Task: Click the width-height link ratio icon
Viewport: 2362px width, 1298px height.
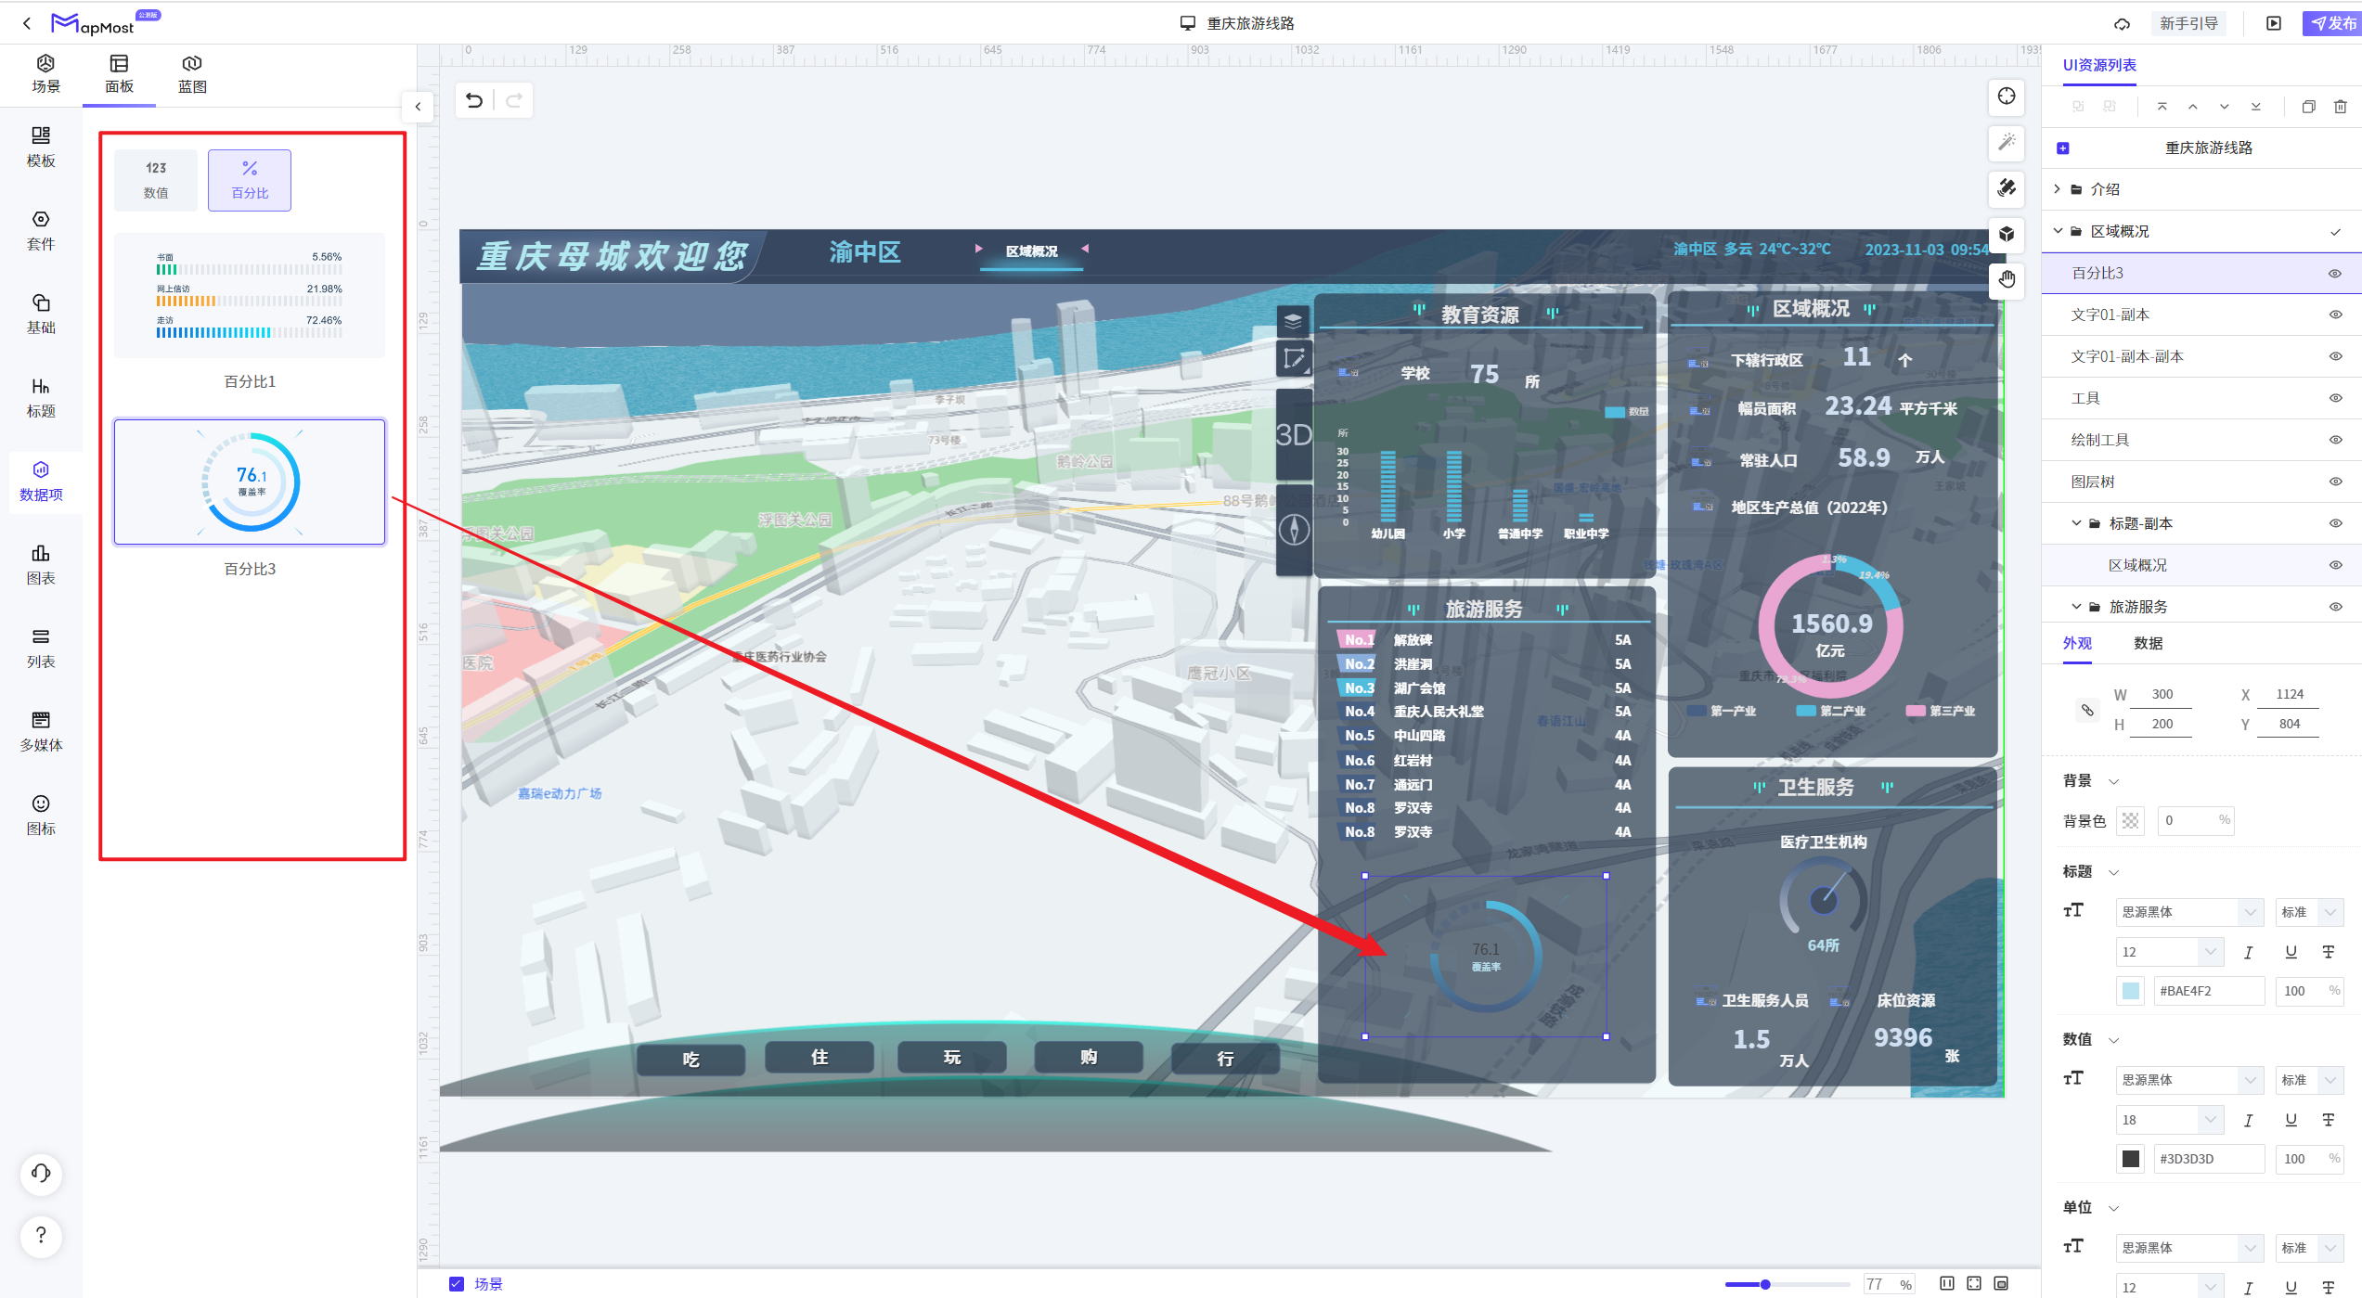Action: click(x=2087, y=710)
